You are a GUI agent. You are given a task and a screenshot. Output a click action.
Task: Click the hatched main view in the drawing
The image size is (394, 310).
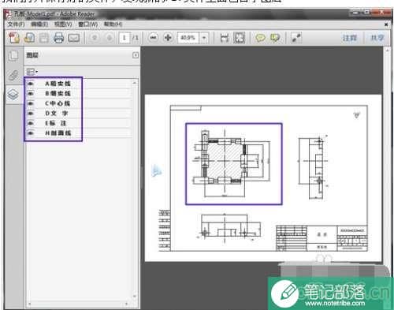point(225,161)
